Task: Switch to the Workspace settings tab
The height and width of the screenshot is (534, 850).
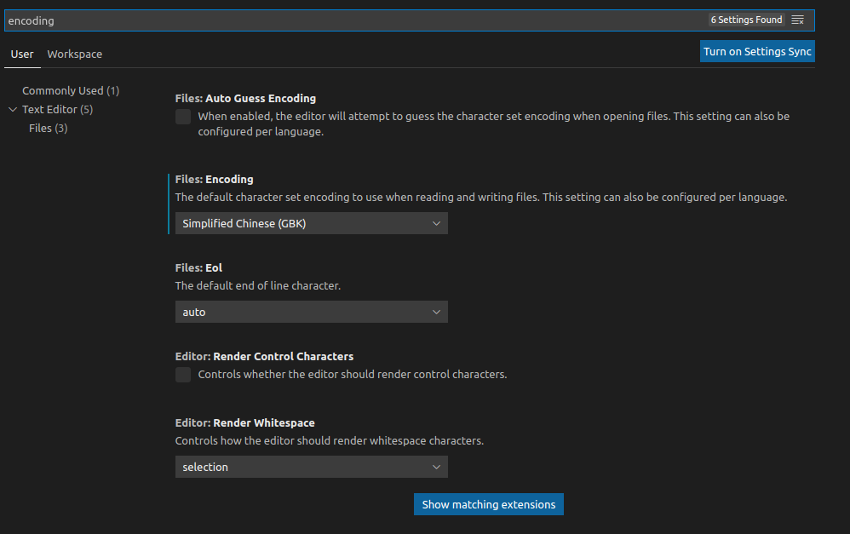Action: tap(75, 55)
